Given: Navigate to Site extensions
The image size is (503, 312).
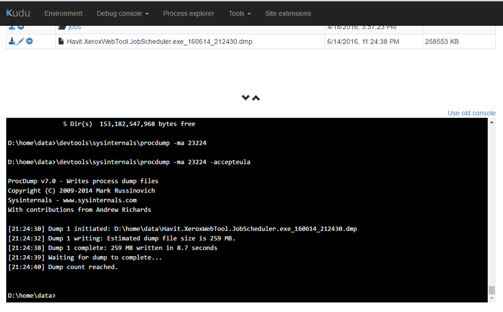Looking at the screenshot, I should [288, 14].
